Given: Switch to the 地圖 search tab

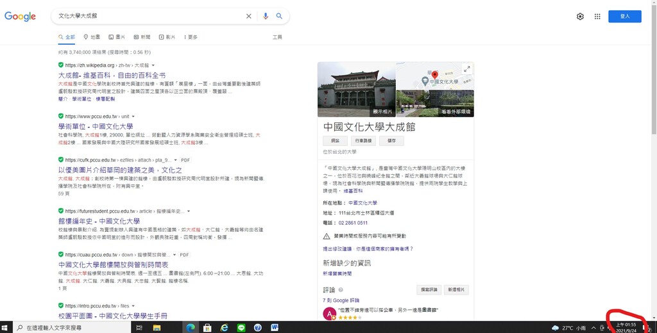Looking at the screenshot, I should (x=92, y=37).
